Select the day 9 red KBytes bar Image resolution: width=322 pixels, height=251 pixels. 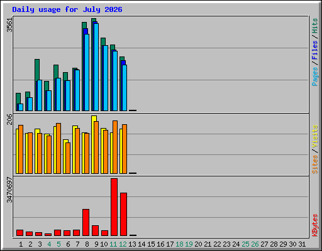(95, 230)
